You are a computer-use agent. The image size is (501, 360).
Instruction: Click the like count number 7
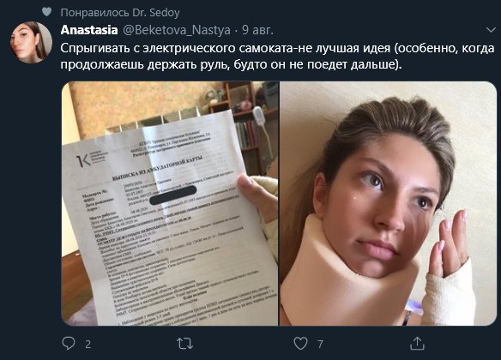320,344
